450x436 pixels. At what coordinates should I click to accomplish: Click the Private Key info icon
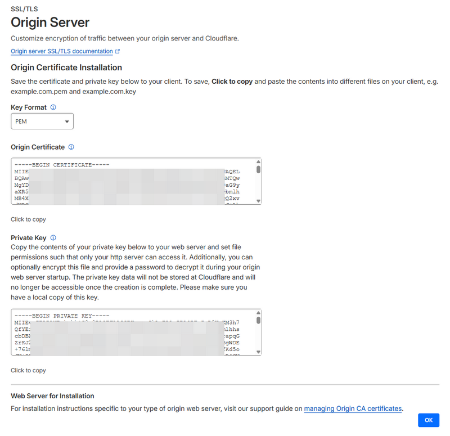[x=53, y=237]
